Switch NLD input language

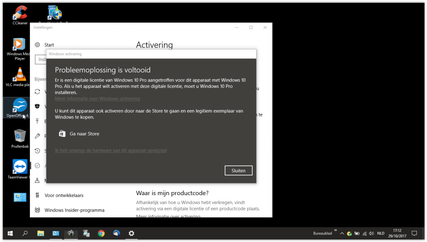point(381,233)
